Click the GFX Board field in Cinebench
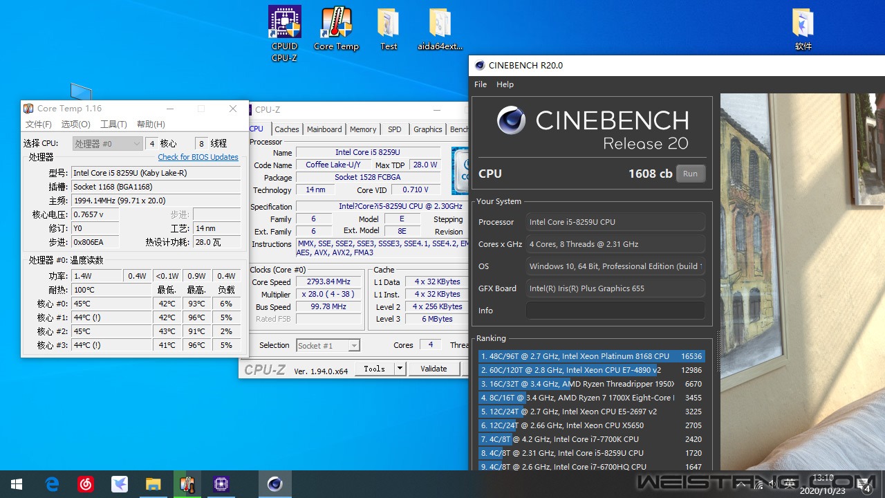 point(615,288)
